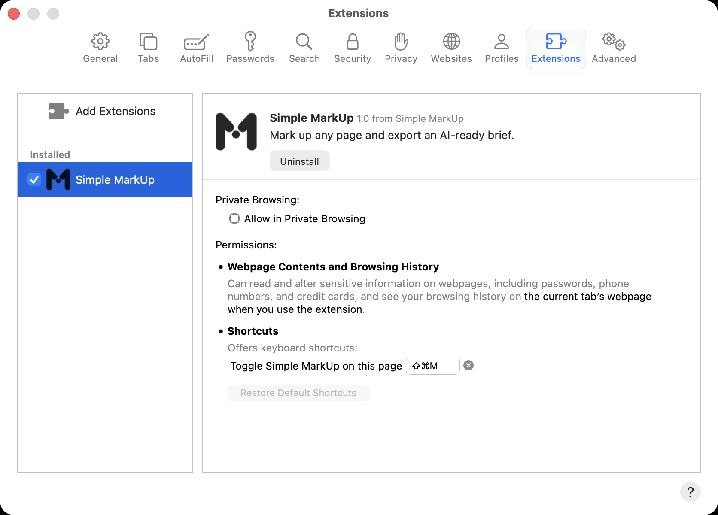Viewport: 718px width, 515px height.
Task: Open the General settings tab
Action: tap(100, 48)
